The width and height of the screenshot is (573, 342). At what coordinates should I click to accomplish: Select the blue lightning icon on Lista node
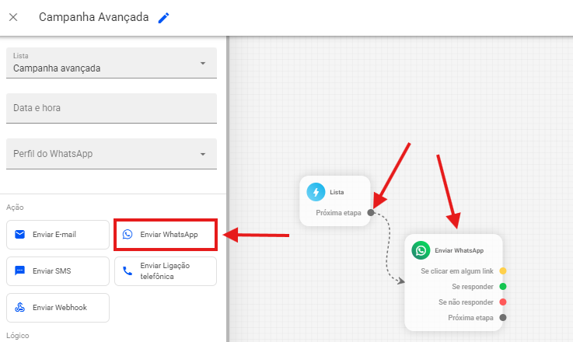pyautogui.click(x=316, y=191)
